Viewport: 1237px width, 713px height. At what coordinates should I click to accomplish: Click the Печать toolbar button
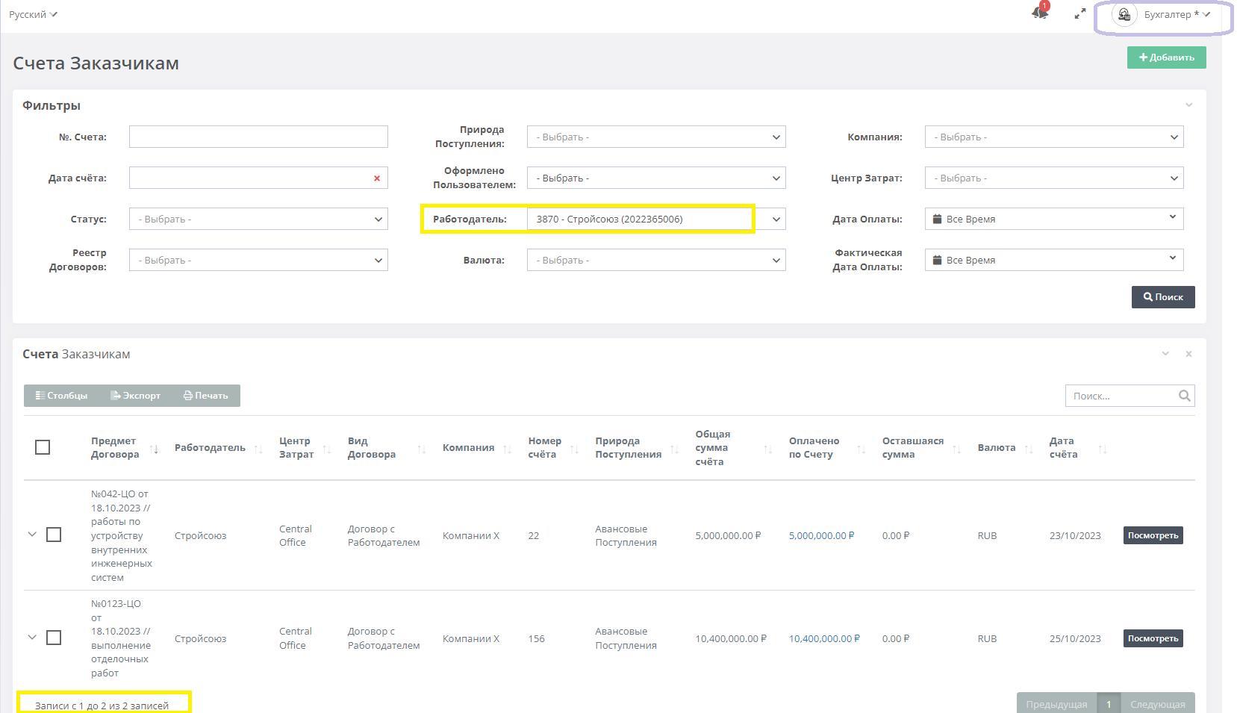[x=206, y=396]
